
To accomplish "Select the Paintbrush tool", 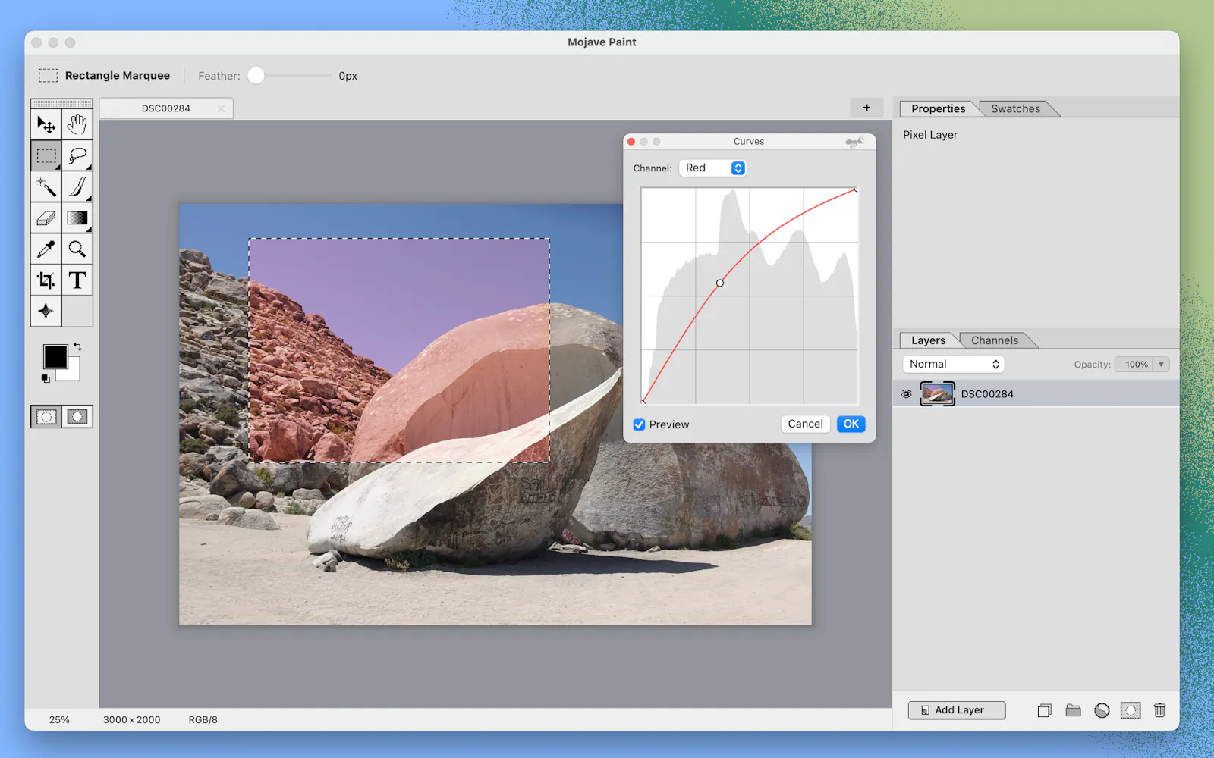I will point(77,186).
